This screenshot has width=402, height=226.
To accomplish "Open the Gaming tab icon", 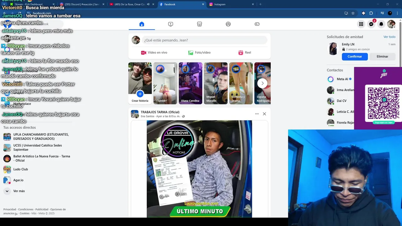I will tap(257, 24).
